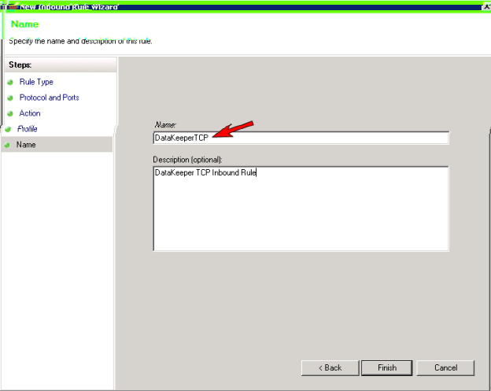Open the Protocol and Ports step
This screenshot has width=491, height=391.
click(x=49, y=98)
